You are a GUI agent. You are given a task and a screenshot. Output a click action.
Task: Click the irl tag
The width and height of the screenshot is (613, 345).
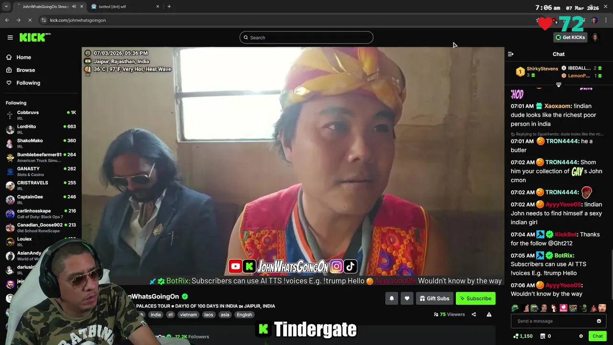[x=170, y=315]
